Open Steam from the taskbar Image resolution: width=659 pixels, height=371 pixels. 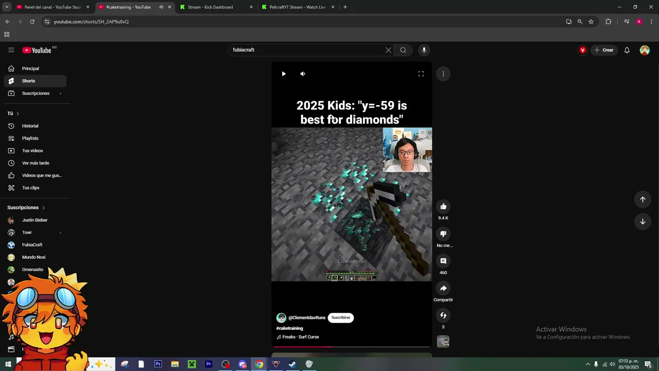(292, 364)
